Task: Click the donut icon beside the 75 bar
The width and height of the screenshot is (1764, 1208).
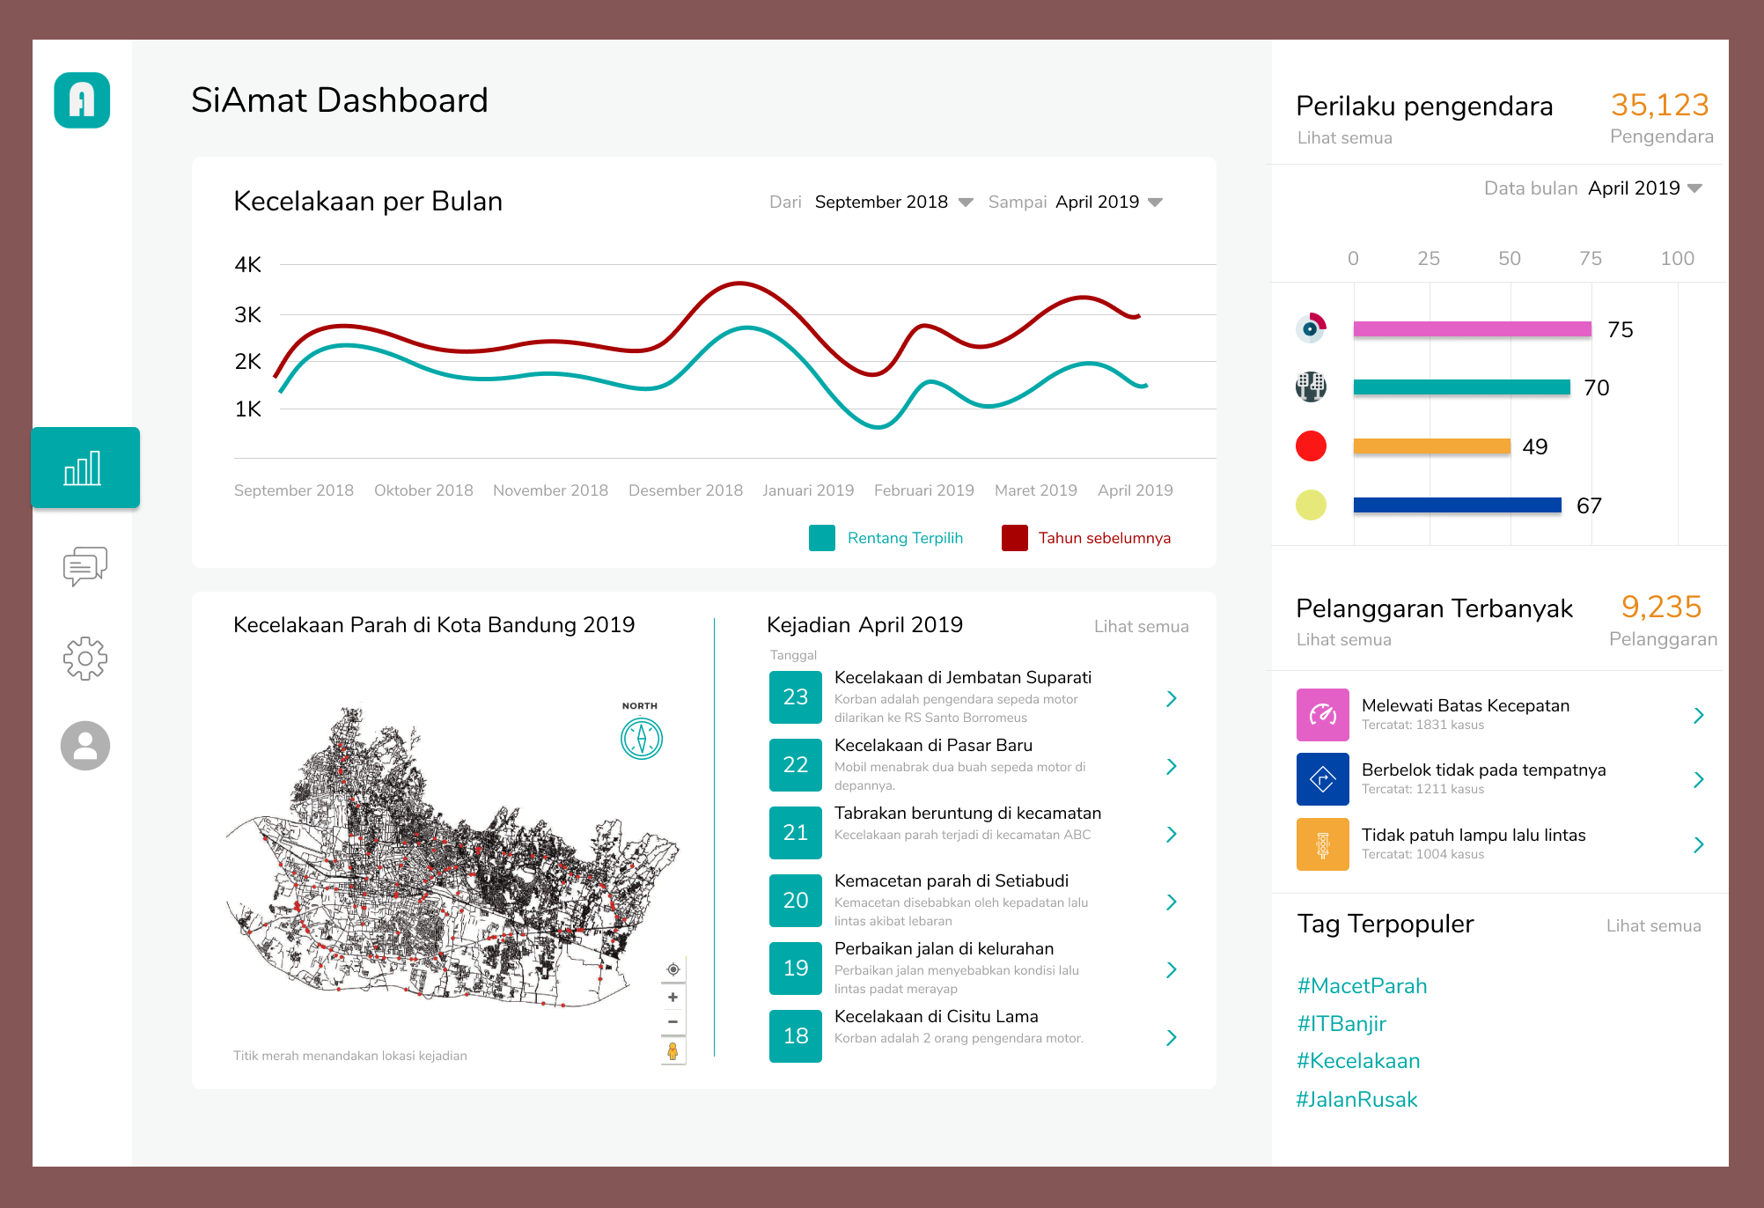Action: [1312, 328]
